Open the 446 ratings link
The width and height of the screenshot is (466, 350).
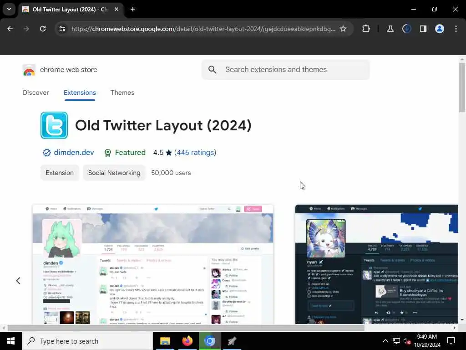(195, 152)
